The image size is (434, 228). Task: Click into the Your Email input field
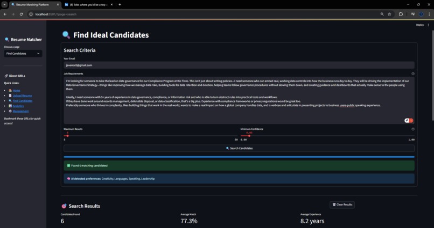239,65
